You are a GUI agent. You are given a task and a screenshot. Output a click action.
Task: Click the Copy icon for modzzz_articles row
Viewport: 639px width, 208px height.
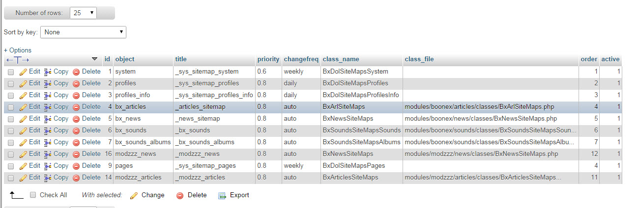pyautogui.click(x=48, y=178)
